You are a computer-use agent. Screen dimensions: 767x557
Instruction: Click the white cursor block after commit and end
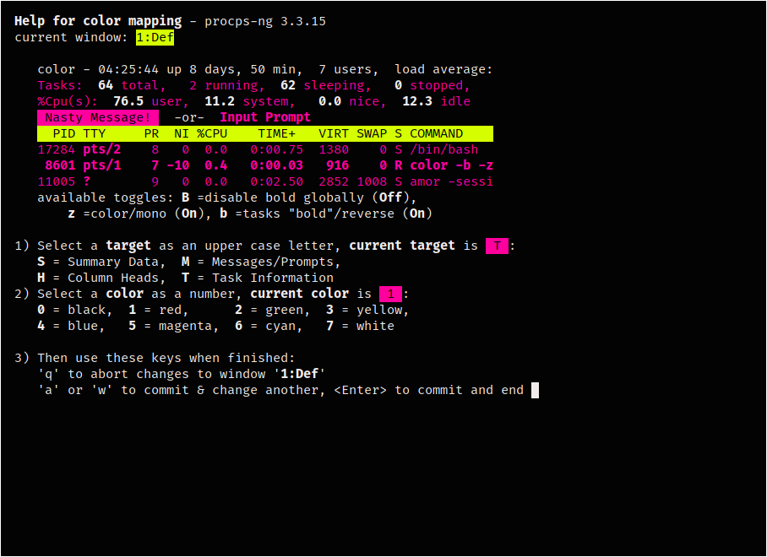[535, 390]
